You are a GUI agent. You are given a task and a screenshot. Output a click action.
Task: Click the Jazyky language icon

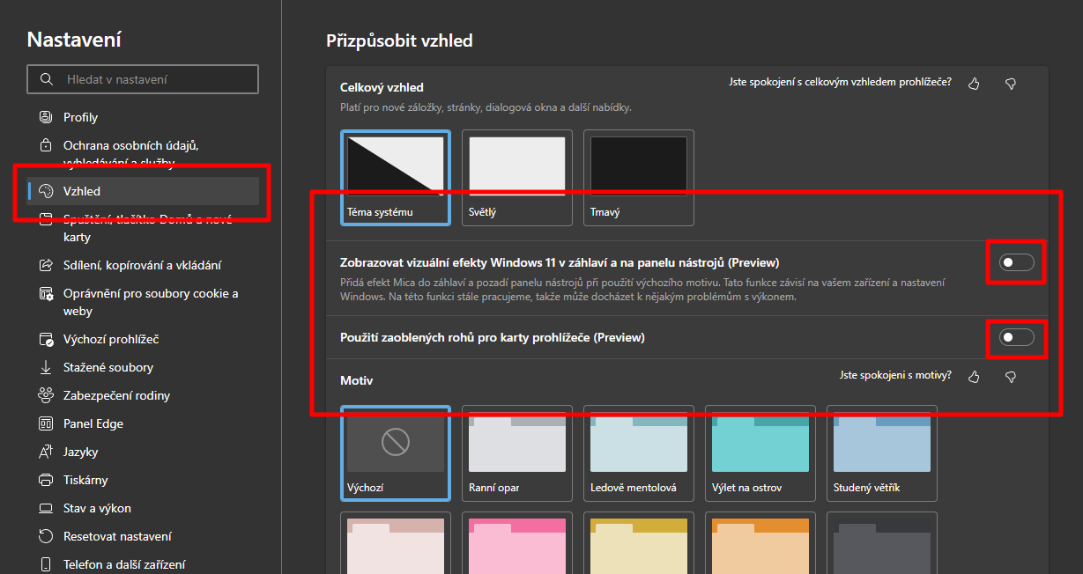[x=47, y=452]
